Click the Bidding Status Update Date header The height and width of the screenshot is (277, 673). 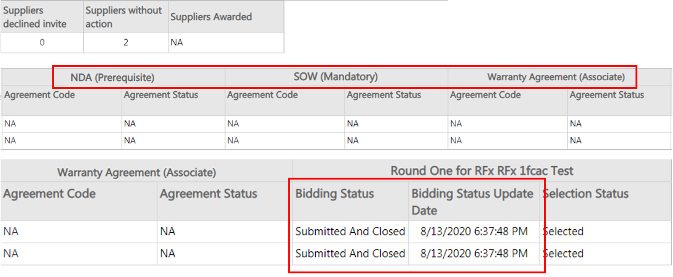click(472, 202)
